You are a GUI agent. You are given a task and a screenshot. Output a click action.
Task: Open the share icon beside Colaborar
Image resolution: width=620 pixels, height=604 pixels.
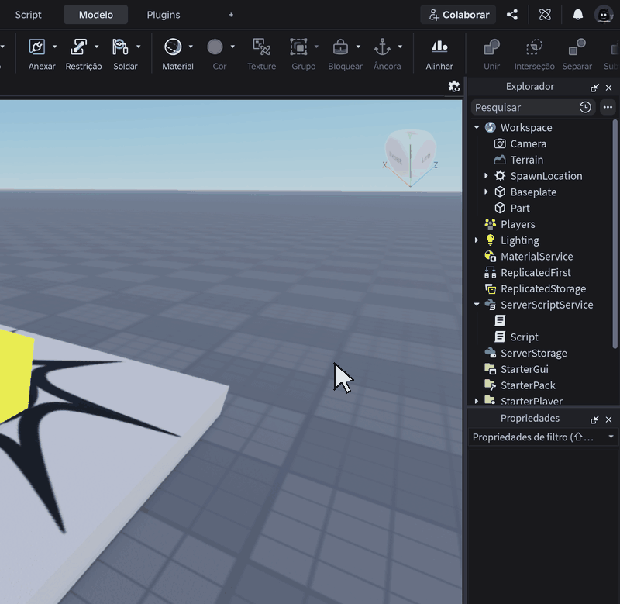point(512,15)
